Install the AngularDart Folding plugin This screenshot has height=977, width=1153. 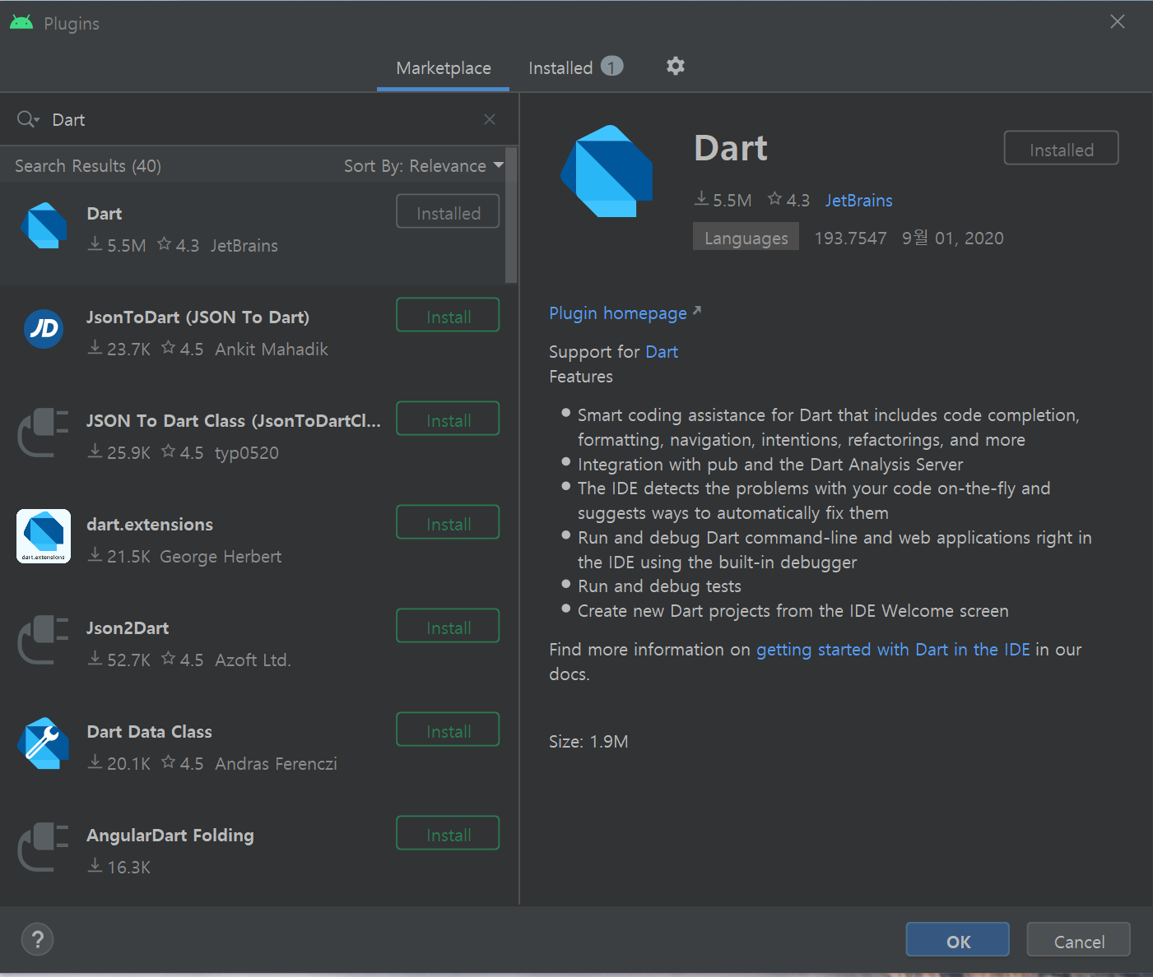click(448, 833)
